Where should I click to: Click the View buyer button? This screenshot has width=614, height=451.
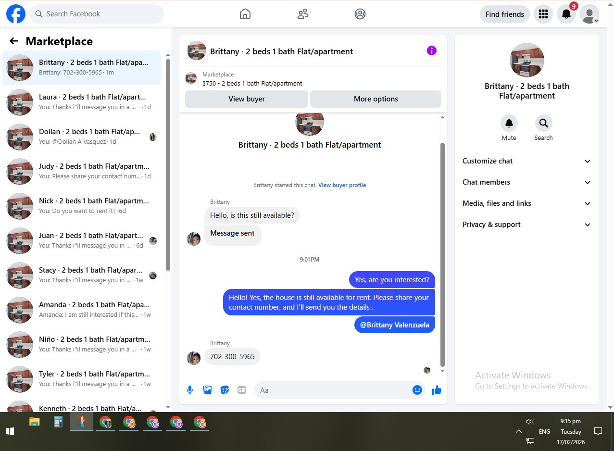pos(247,99)
